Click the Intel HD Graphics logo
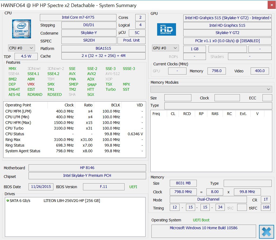The width and height of the screenshot is (276, 240). pos(166,29)
